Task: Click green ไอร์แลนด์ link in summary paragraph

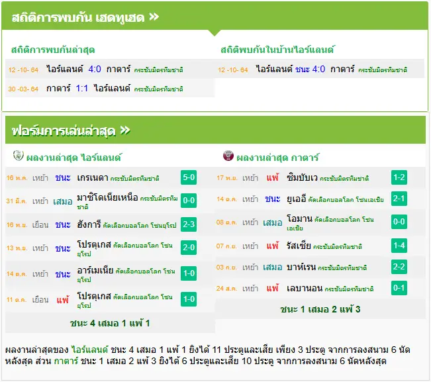Action: [89, 350]
